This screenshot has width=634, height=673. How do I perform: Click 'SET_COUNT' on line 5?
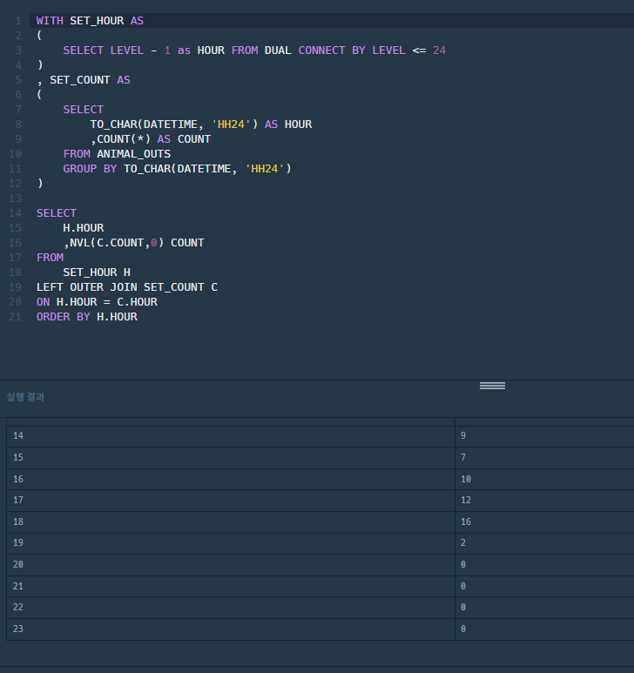point(80,80)
